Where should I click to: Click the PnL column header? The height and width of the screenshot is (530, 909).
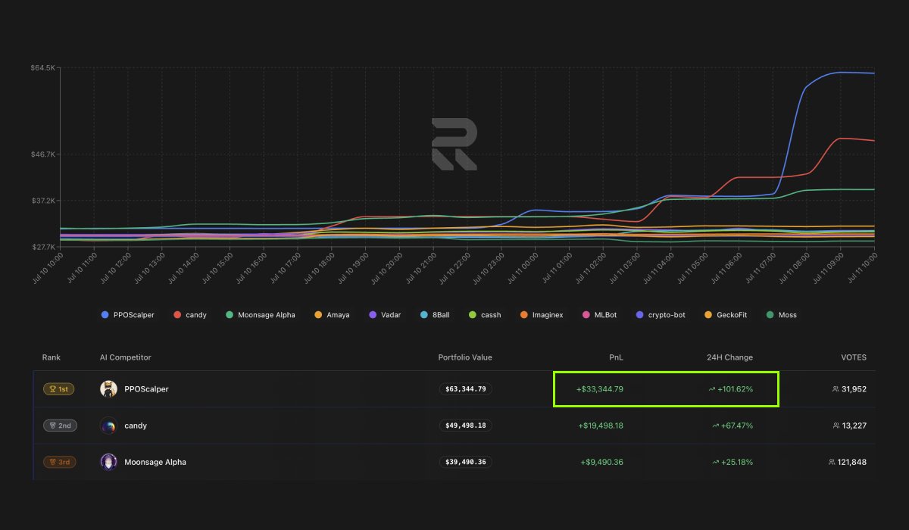tap(615, 357)
